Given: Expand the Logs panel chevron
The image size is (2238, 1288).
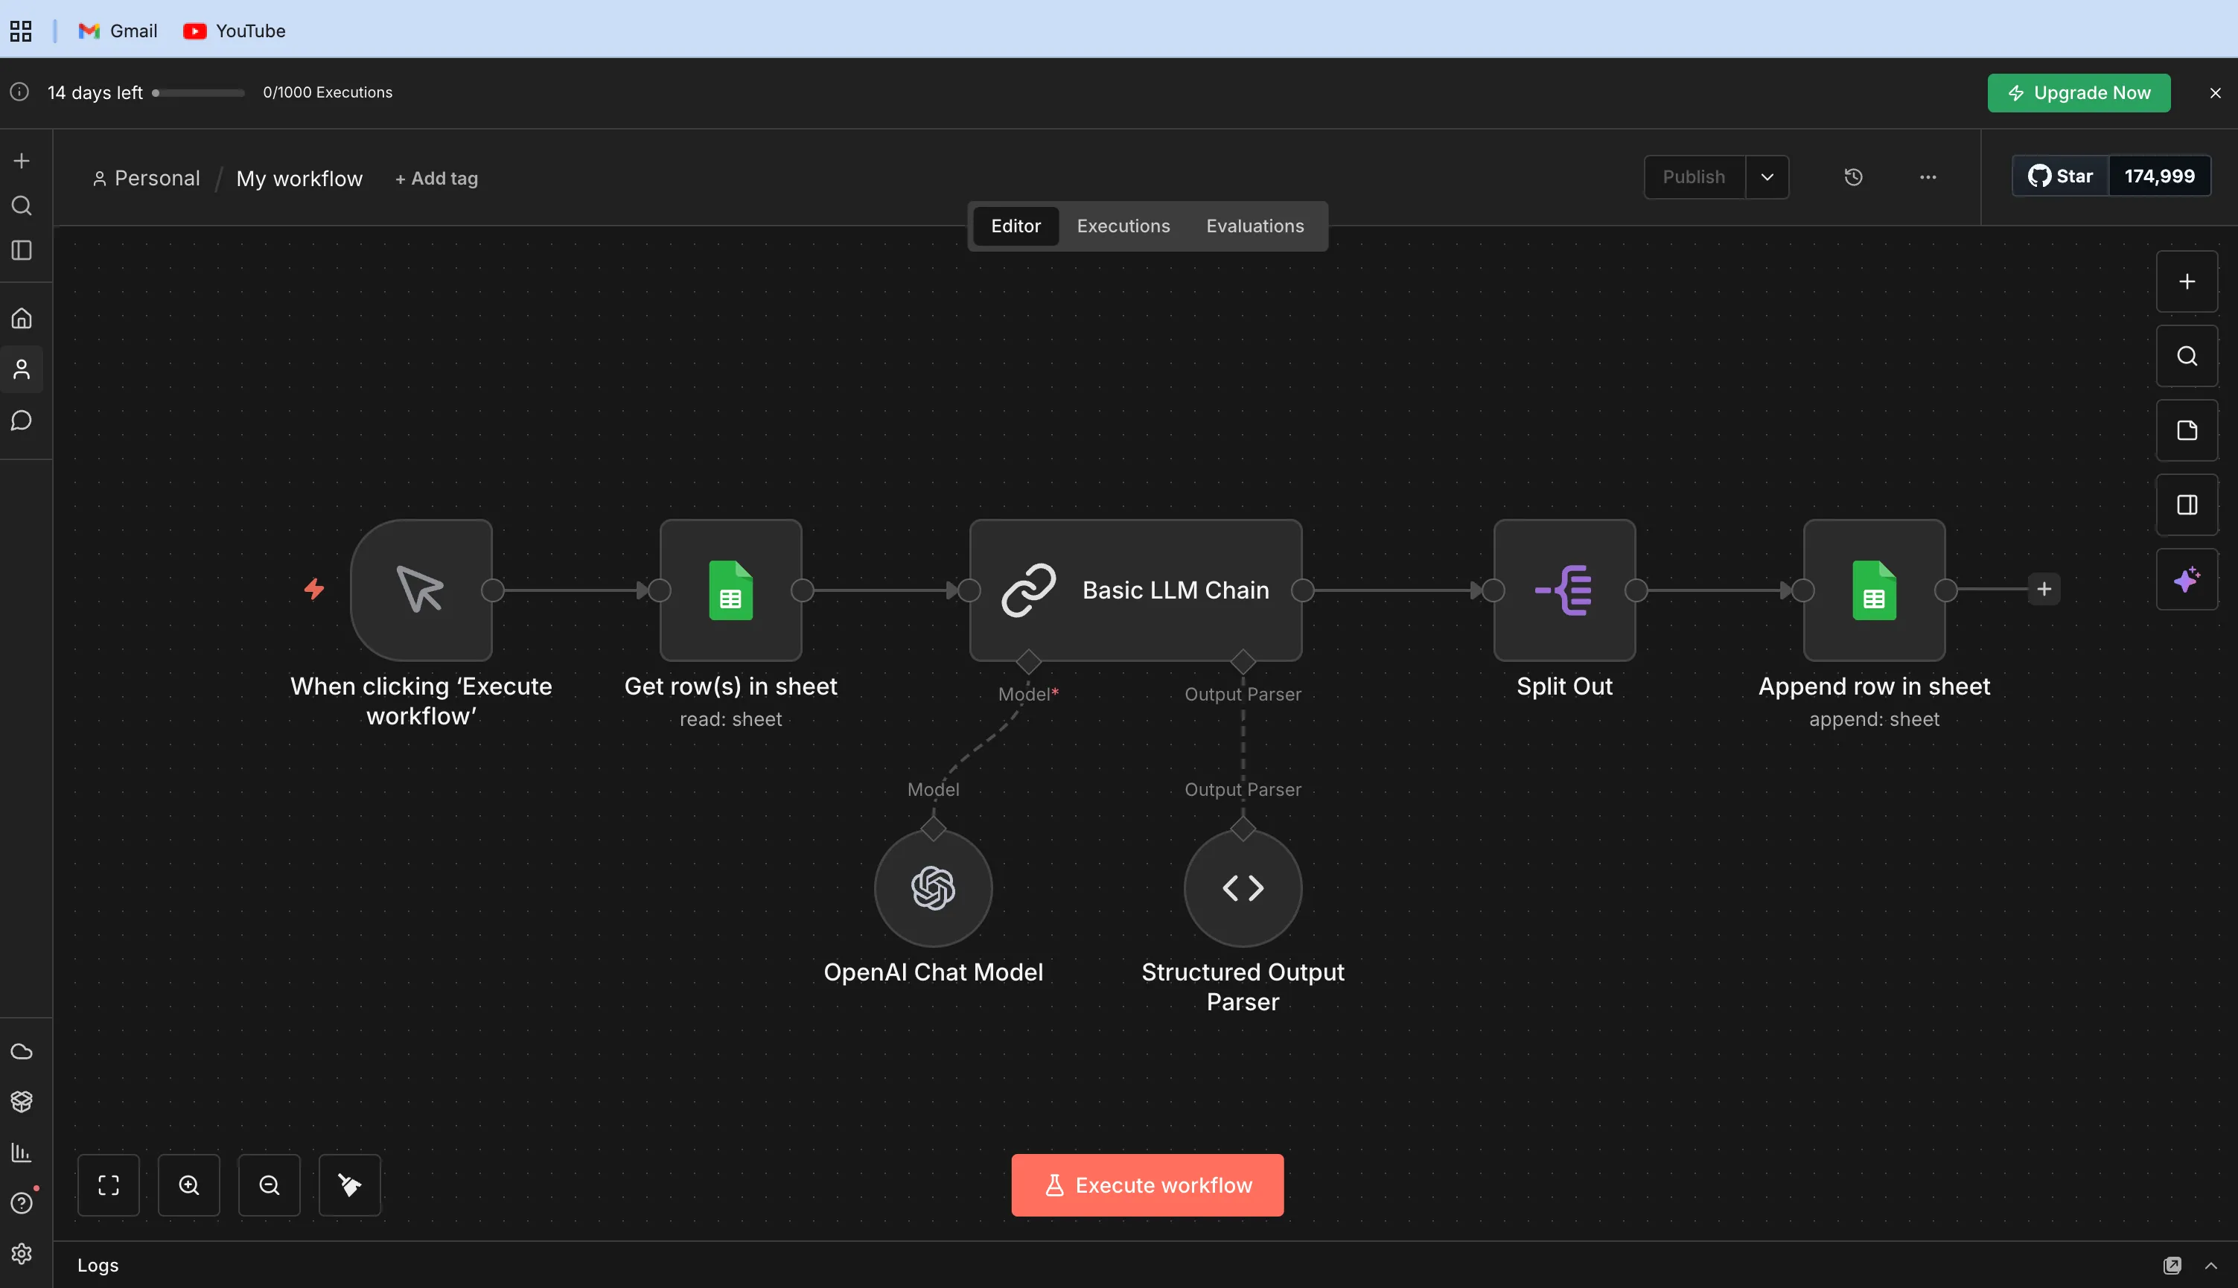Looking at the screenshot, I should tap(2210, 1265).
